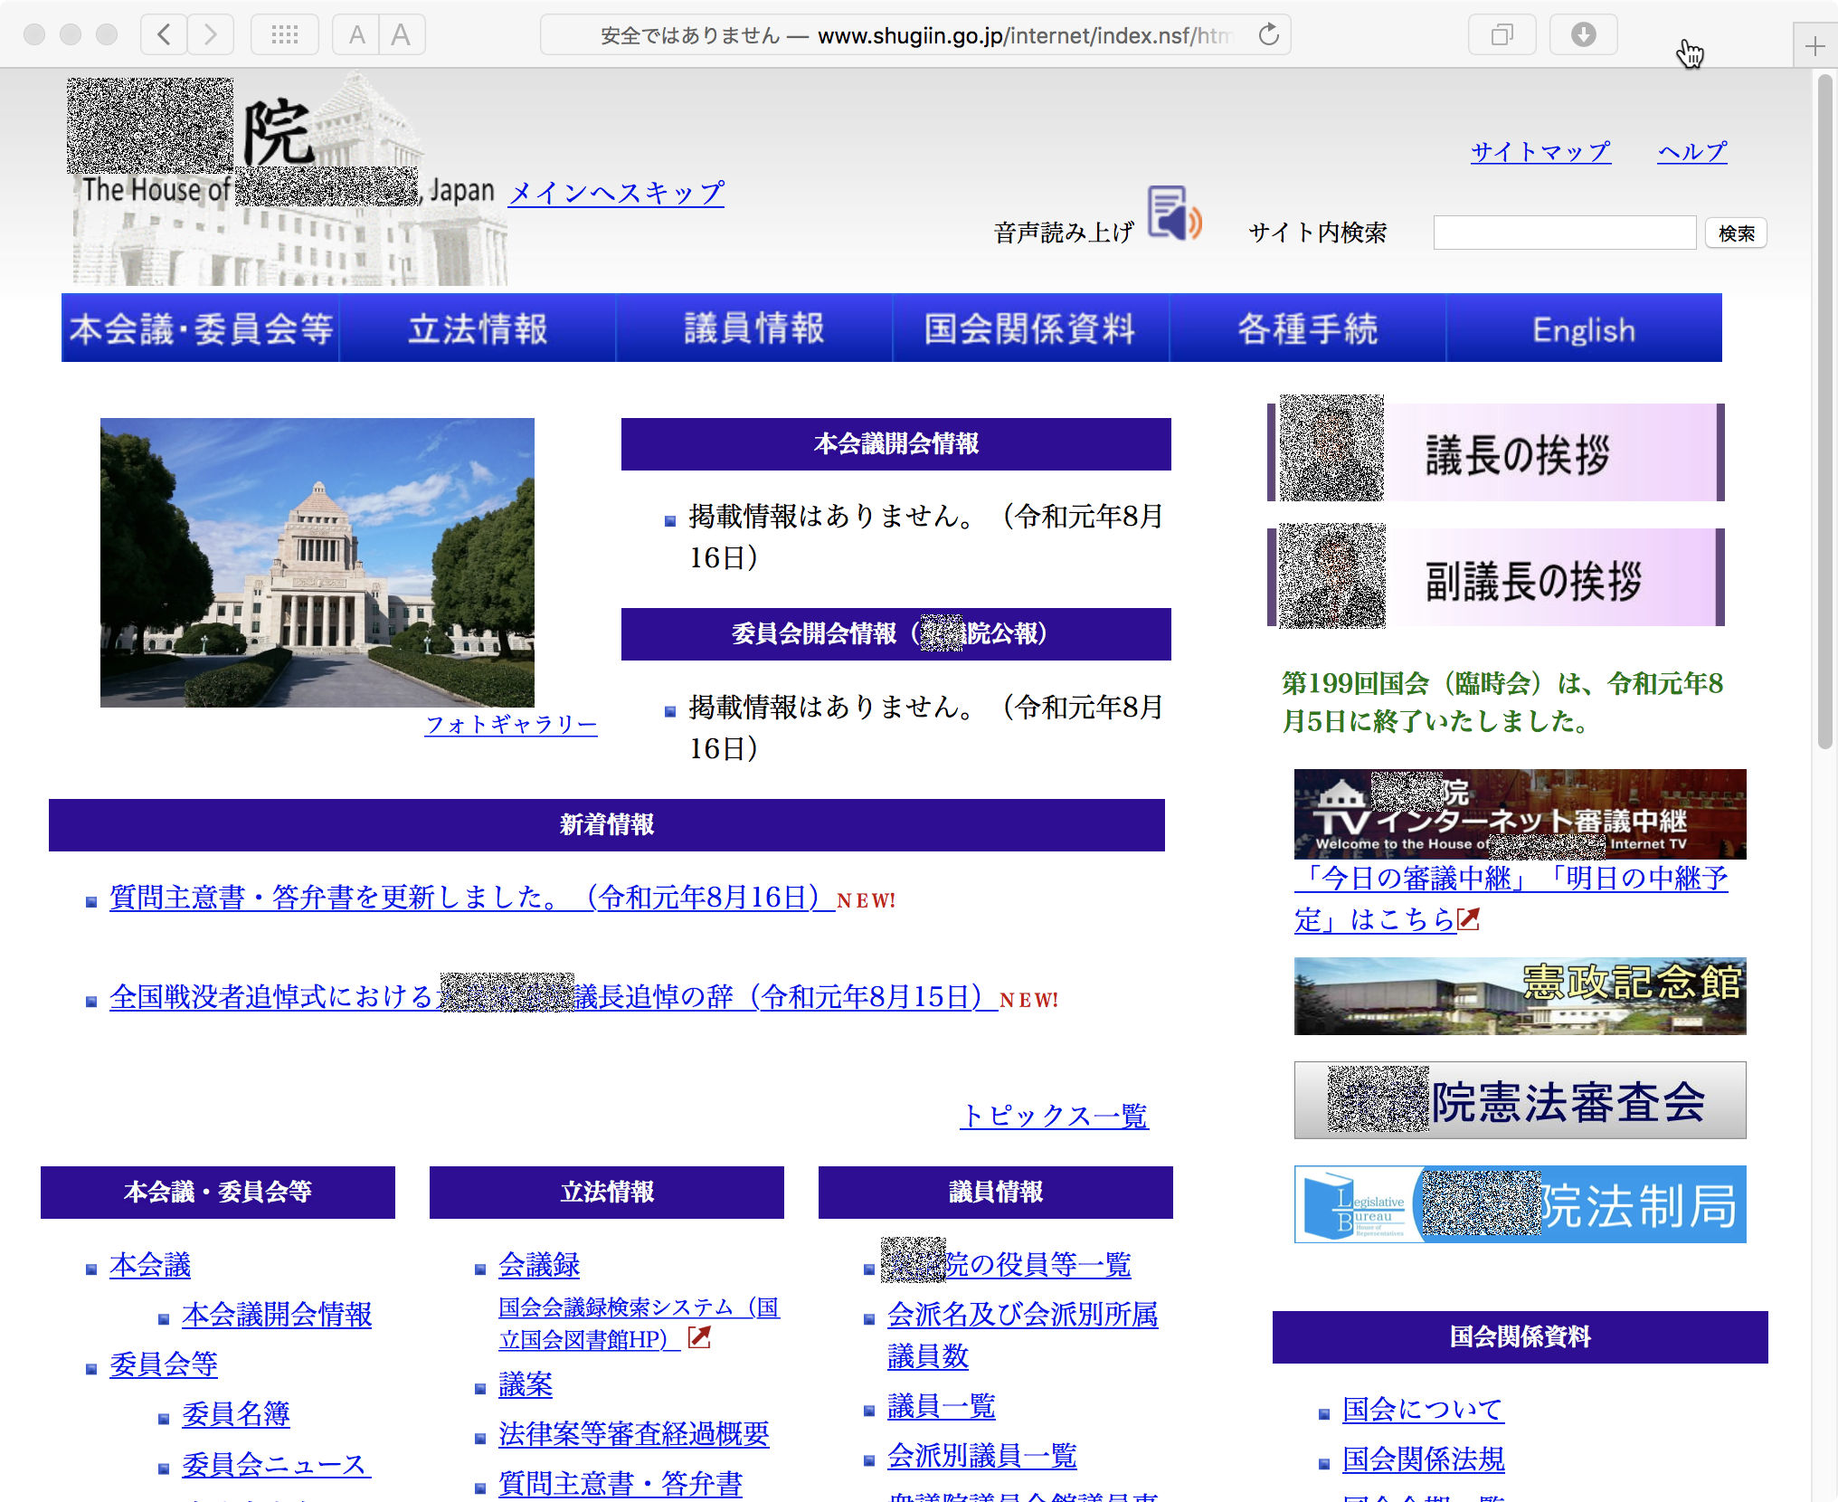Click the Diet building photo thumbnail

pos(317,562)
